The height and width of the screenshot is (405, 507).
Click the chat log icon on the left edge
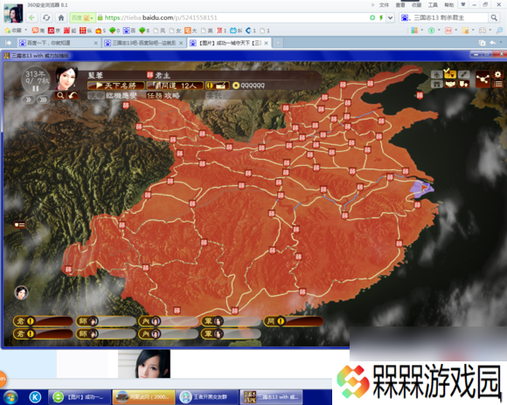pos(19,224)
